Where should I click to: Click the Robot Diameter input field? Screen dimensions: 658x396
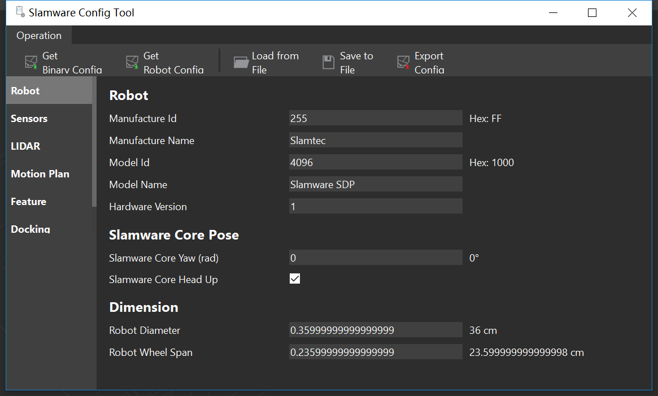click(x=376, y=330)
